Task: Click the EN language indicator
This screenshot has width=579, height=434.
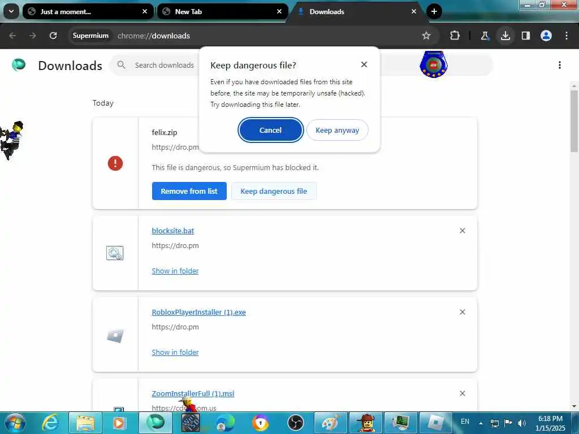Action: [465, 422]
